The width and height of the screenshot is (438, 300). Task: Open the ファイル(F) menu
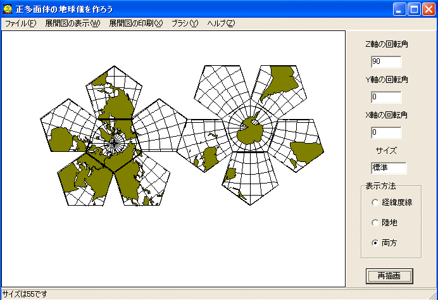point(21,23)
